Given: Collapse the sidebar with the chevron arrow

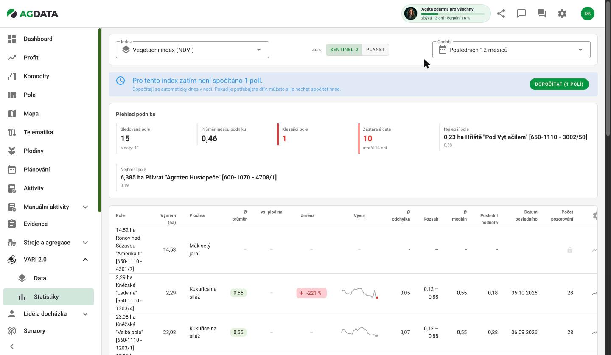Looking at the screenshot, I should coord(12,347).
